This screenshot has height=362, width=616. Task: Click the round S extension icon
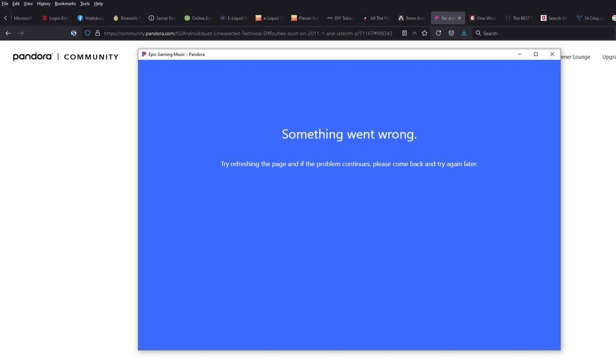click(73, 33)
